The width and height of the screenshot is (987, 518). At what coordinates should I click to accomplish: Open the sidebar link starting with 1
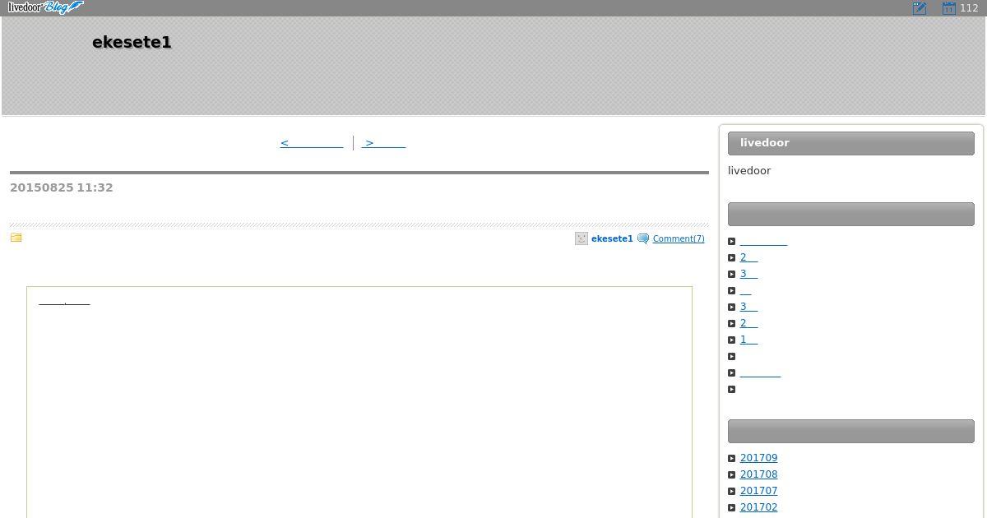pos(748,340)
